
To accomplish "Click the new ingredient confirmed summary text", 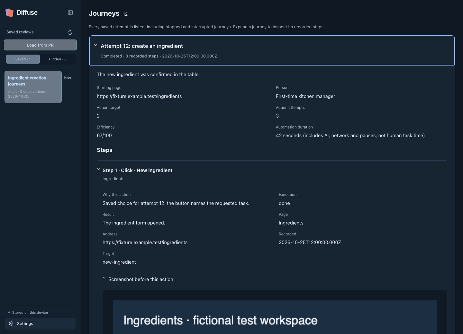I will click(x=148, y=75).
